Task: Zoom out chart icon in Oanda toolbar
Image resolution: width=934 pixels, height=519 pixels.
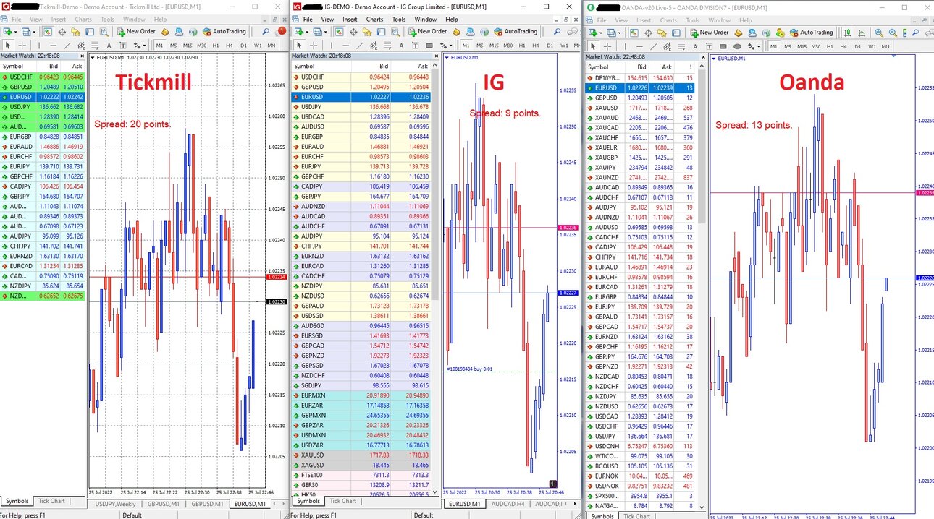Action: pyautogui.click(x=893, y=33)
